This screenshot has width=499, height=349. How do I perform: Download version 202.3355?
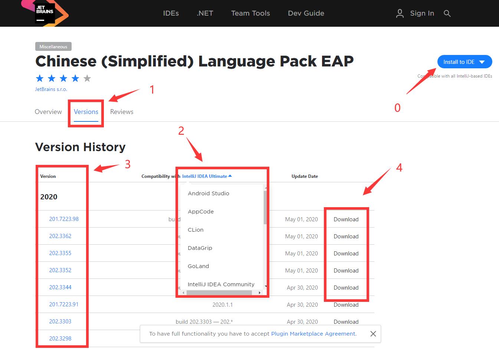coord(346,254)
